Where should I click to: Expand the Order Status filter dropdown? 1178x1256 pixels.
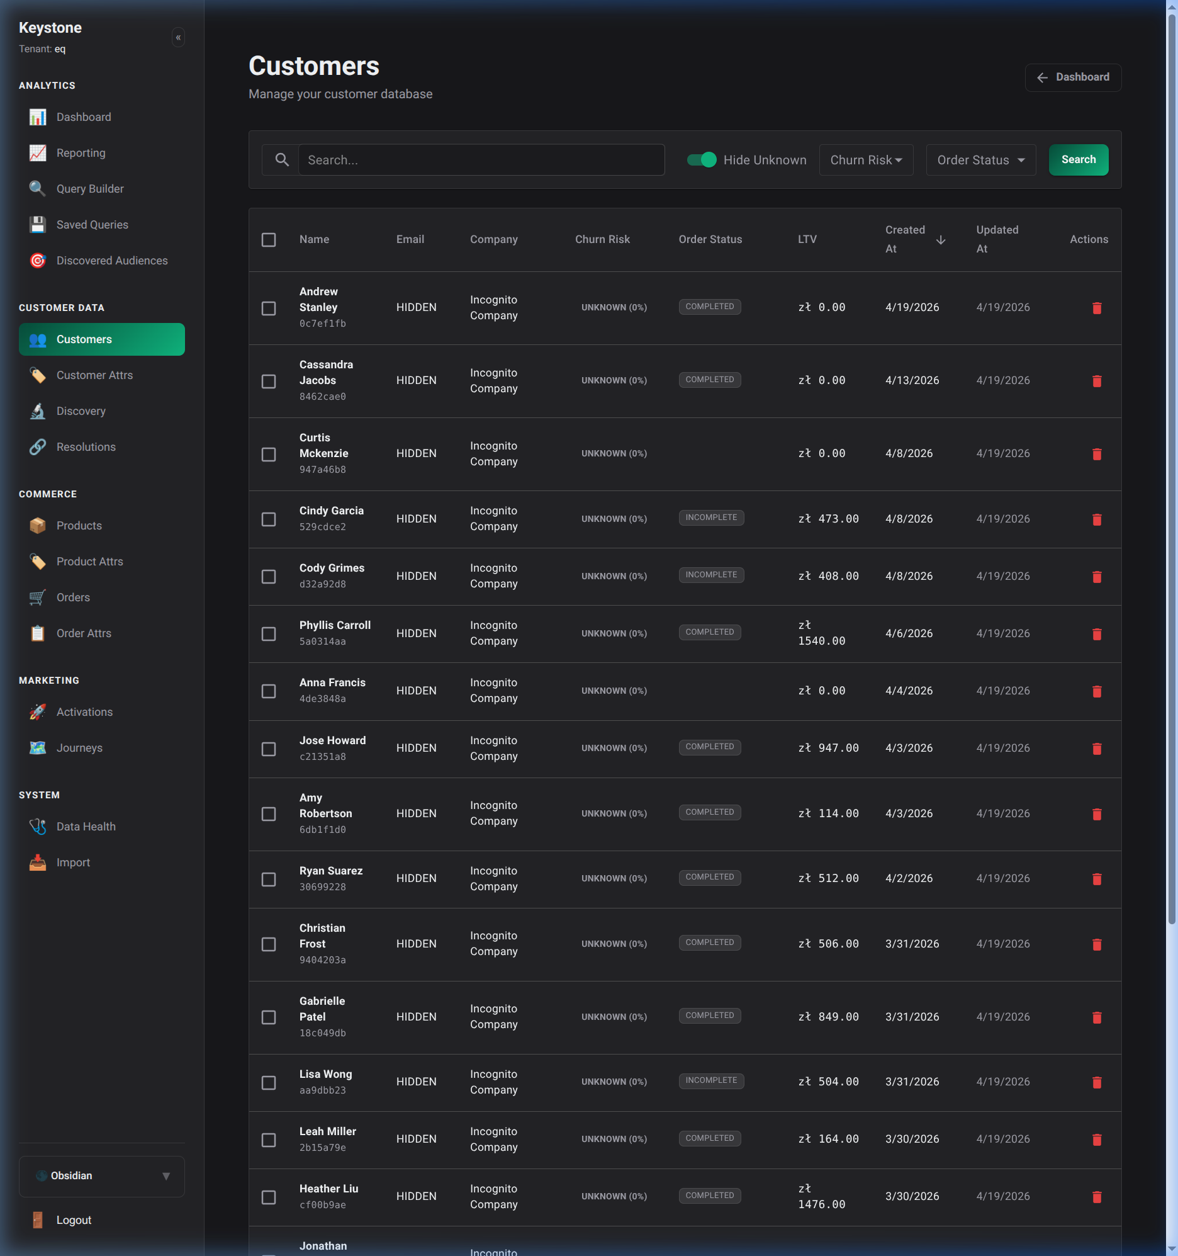pos(980,160)
